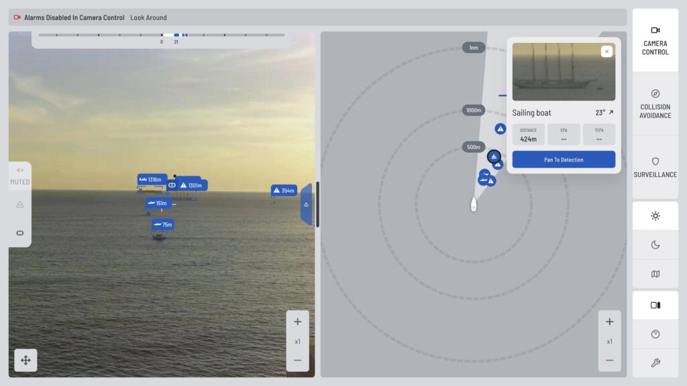This screenshot has height=386, width=687.
Task: Click the Pan To Detection button
Action: click(564, 159)
